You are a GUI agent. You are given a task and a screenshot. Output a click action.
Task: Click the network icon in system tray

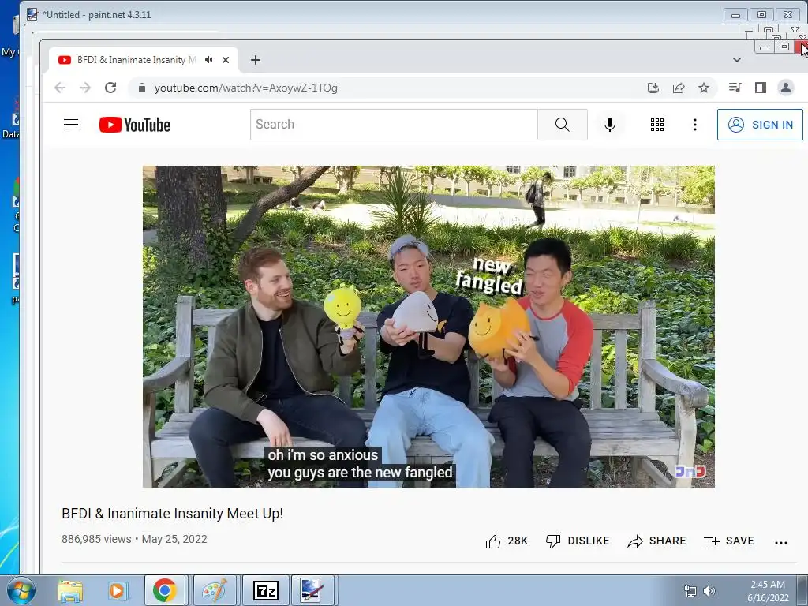690,591
